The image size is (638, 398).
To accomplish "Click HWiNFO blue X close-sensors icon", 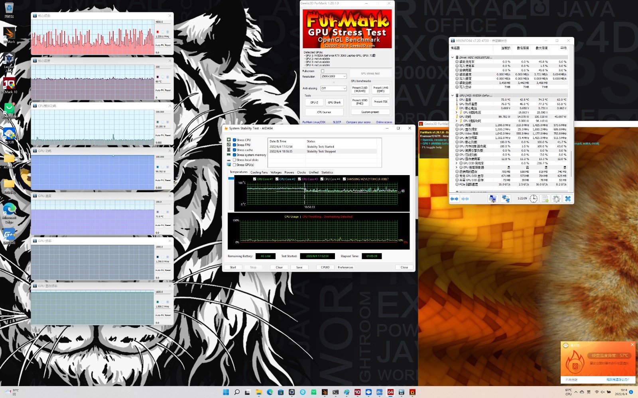I will click(568, 199).
